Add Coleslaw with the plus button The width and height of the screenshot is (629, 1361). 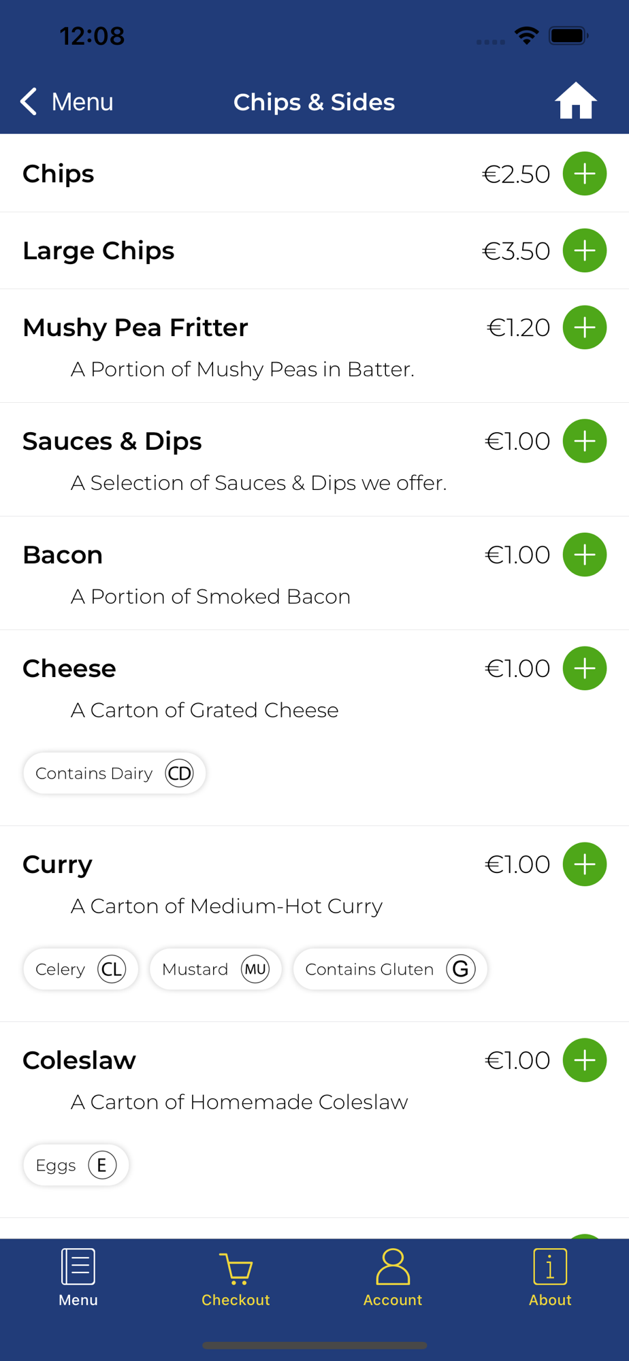click(584, 1060)
